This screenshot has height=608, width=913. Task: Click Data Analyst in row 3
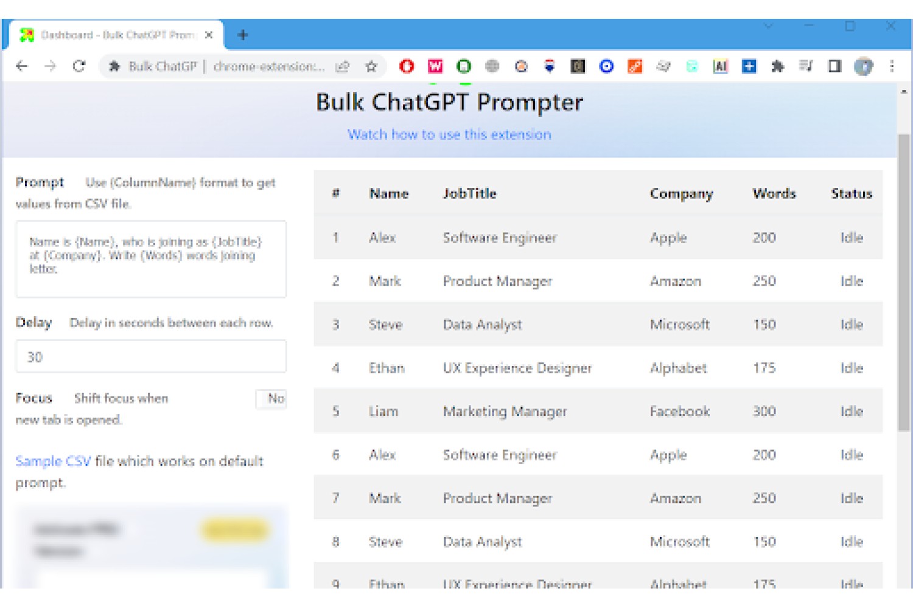coord(483,325)
